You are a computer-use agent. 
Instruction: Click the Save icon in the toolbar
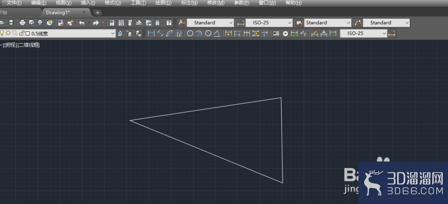click(x=11, y=22)
